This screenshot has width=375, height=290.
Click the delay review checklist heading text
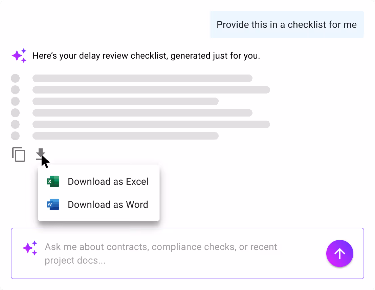point(146,55)
